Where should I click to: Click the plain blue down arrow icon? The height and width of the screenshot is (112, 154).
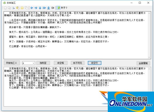(40, 8)
